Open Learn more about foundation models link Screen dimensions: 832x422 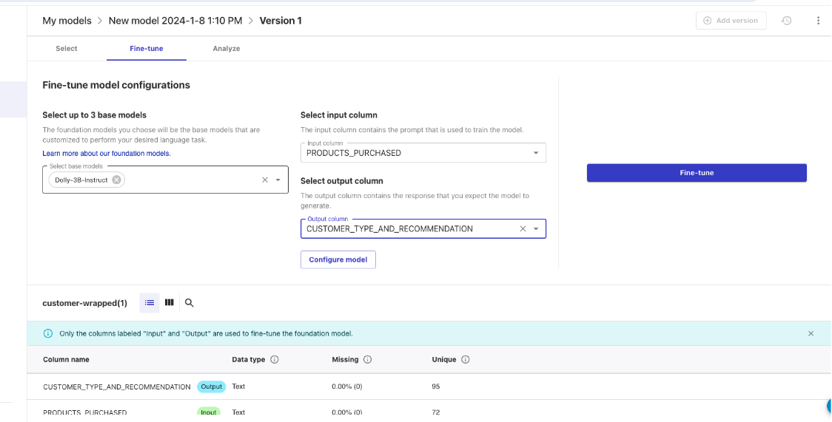(107, 154)
